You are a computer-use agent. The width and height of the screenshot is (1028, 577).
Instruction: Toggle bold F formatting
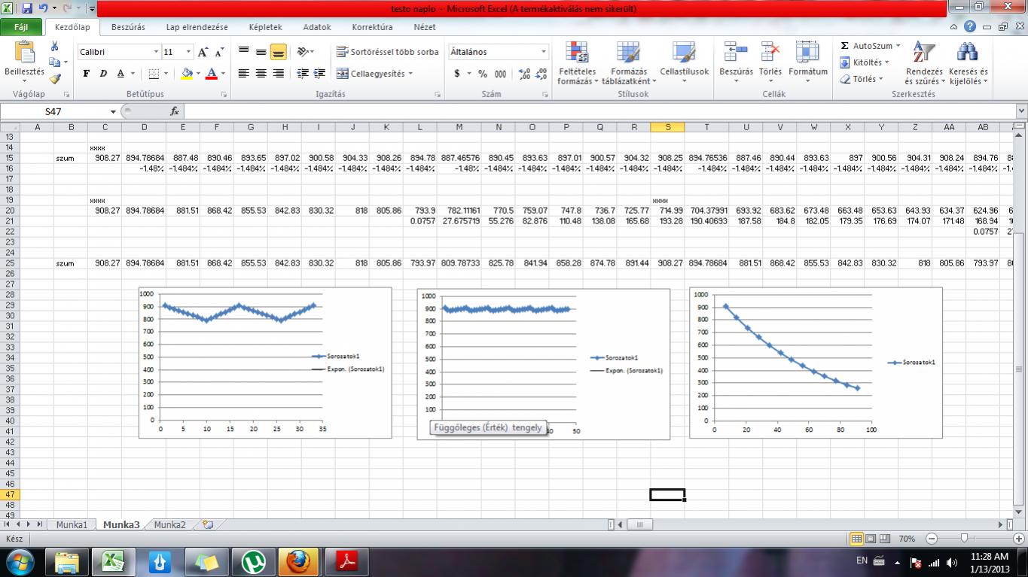click(x=87, y=74)
